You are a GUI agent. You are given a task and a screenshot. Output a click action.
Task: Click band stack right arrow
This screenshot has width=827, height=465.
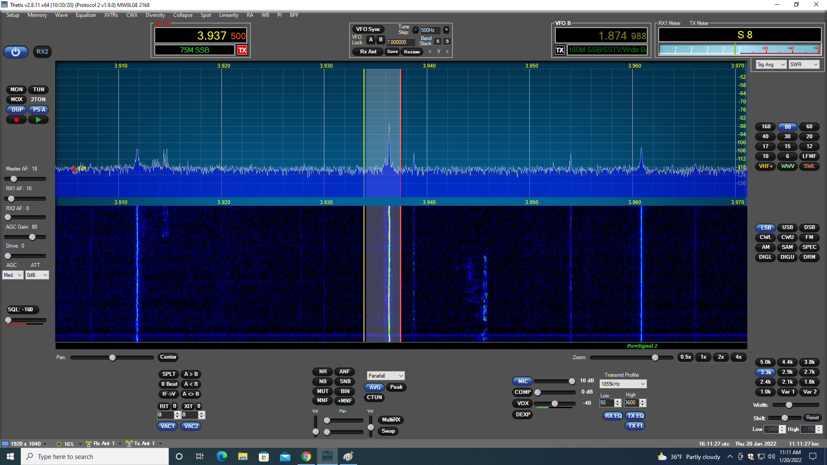click(x=447, y=51)
